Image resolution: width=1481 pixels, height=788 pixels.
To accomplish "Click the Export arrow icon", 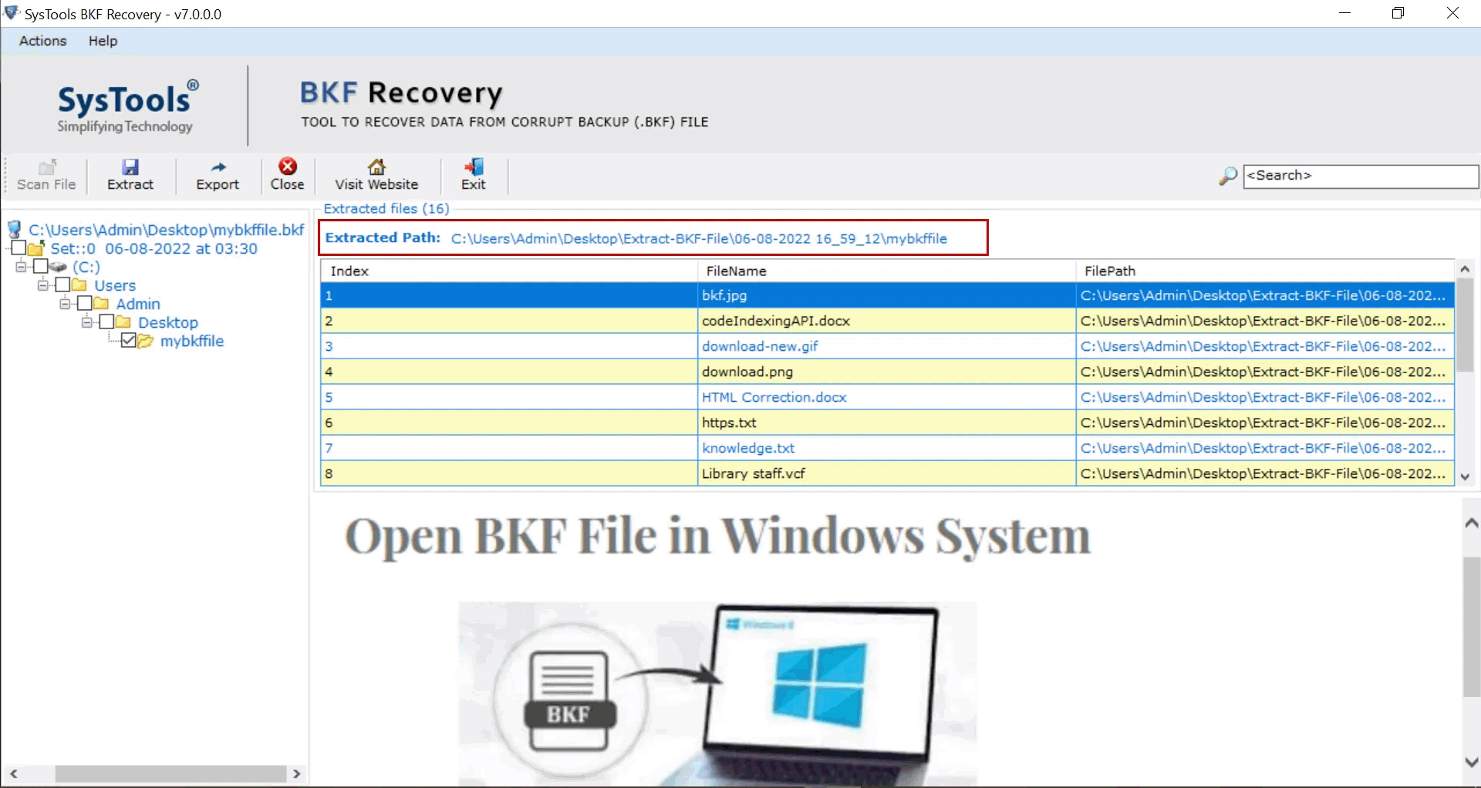I will point(218,167).
